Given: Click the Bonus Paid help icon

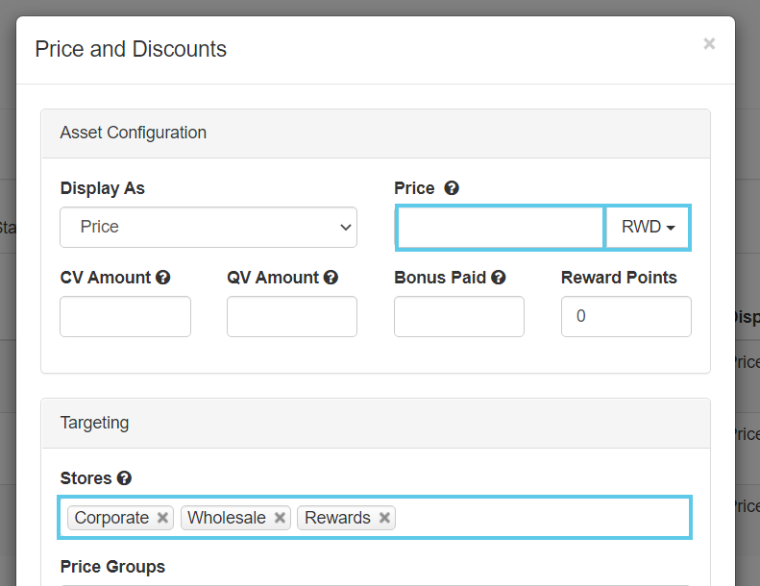Looking at the screenshot, I should (498, 278).
